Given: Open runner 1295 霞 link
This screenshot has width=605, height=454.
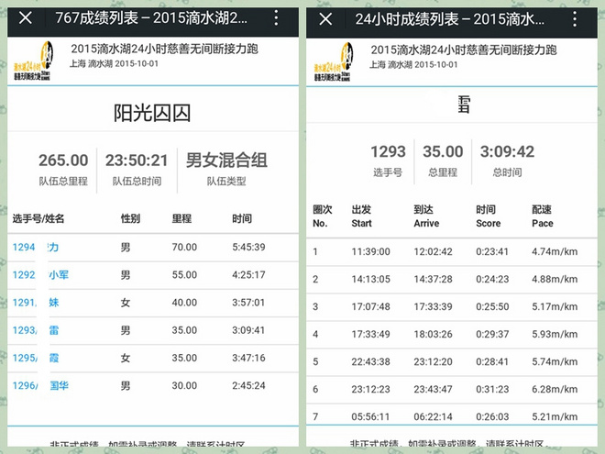Looking at the screenshot, I should (36, 358).
